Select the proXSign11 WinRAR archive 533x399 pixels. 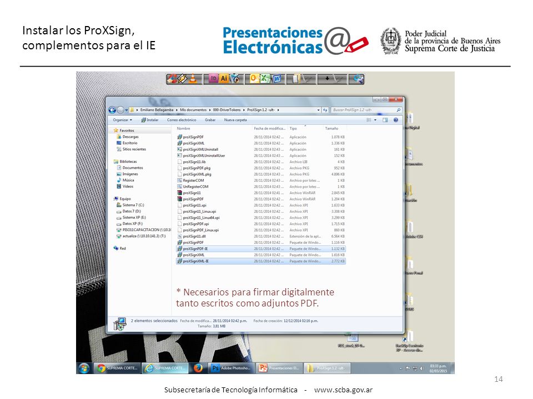click(x=261, y=193)
